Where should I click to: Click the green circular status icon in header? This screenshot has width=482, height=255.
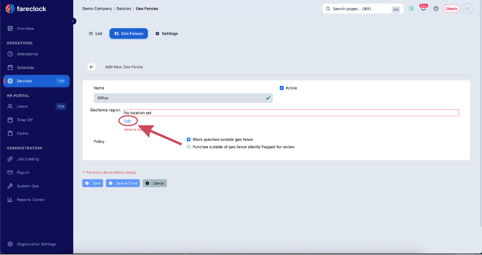[x=411, y=9]
